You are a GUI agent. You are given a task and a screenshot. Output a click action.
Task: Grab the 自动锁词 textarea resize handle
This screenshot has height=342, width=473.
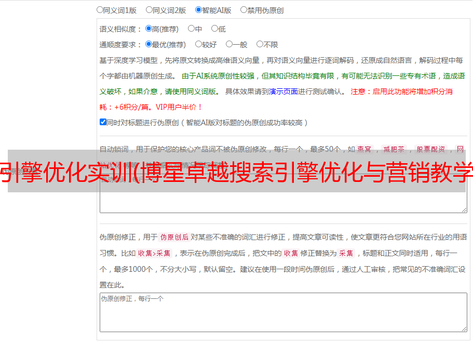point(464,210)
